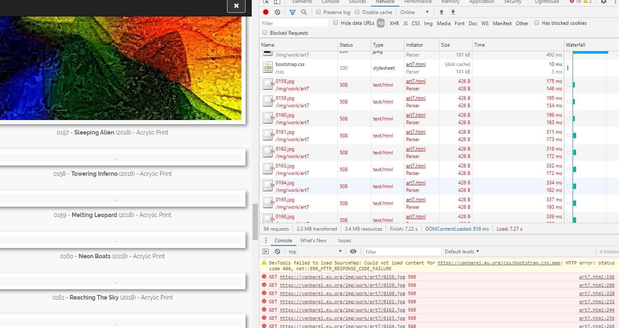The width and height of the screenshot is (619, 328).
Task: Create live expression with eye icon
Action: 353,252
